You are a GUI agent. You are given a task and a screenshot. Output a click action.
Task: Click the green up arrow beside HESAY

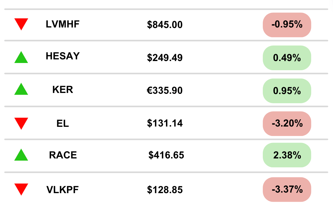[21, 57]
